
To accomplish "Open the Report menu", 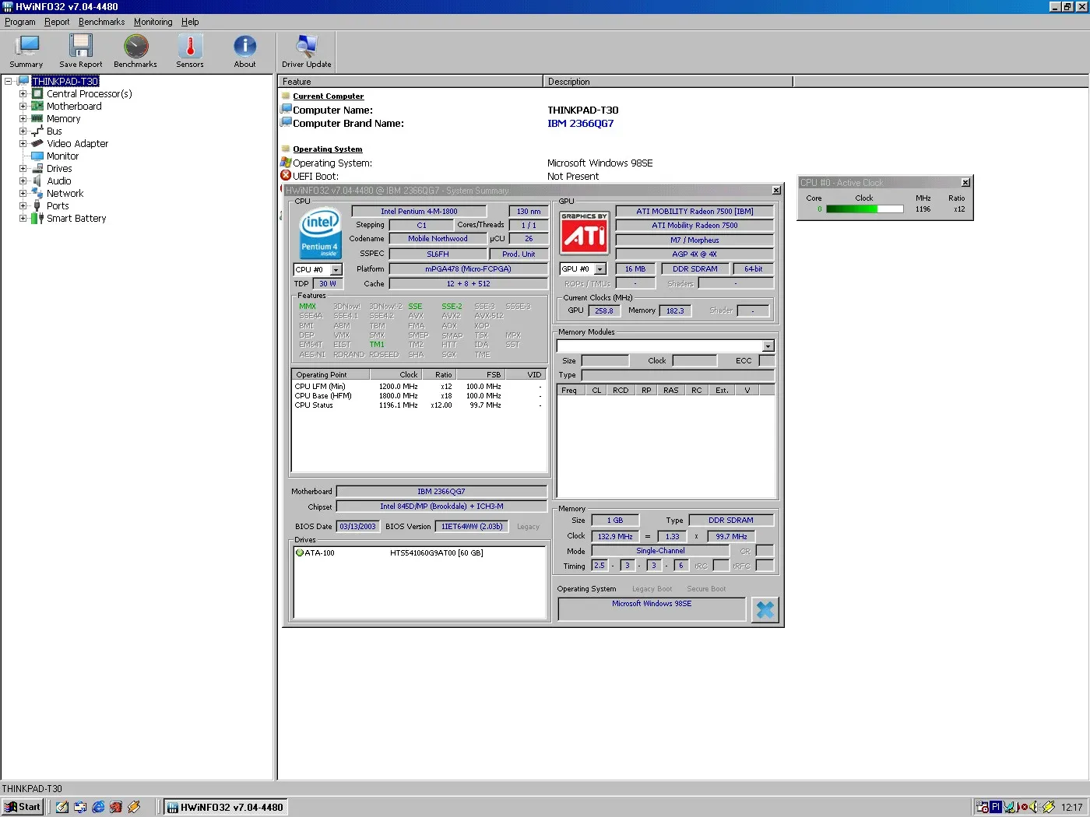I will [x=57, y=22].
